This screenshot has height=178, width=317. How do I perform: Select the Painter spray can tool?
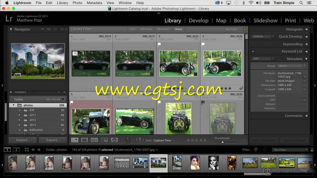pos(128,140)
